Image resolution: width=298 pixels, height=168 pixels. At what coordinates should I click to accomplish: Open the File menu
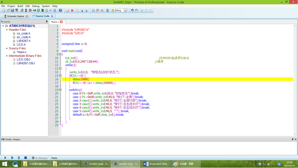[3, 6]
